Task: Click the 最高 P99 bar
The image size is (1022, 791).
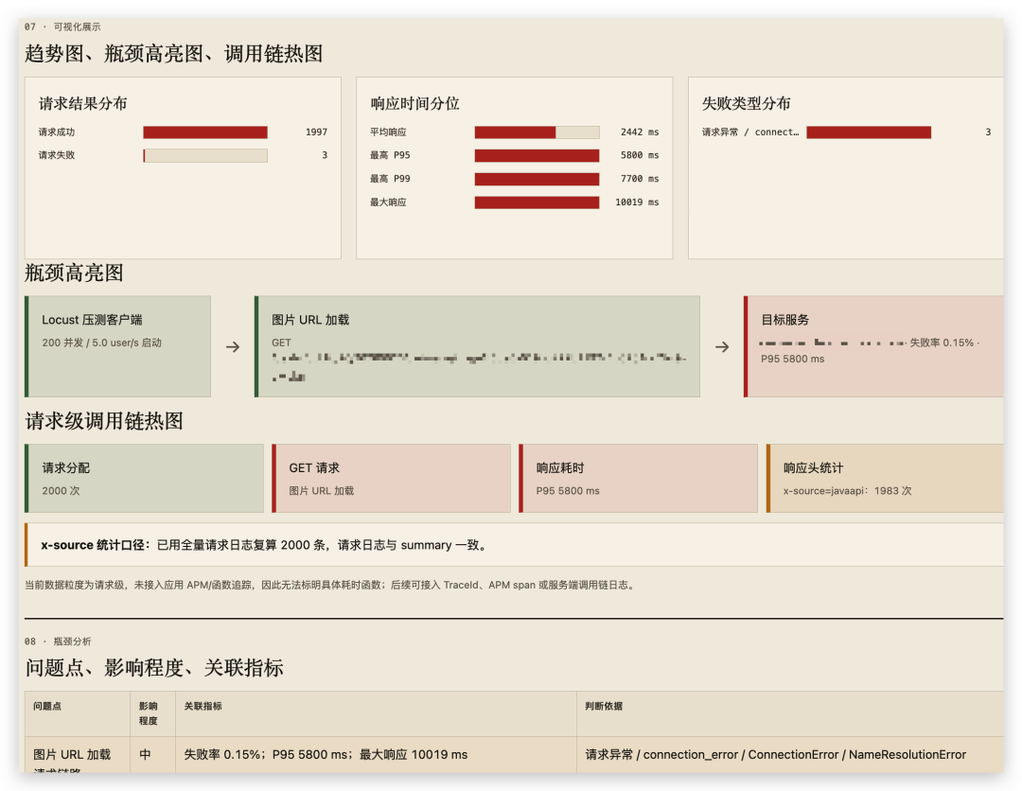Action: click(x=537, y=179)
